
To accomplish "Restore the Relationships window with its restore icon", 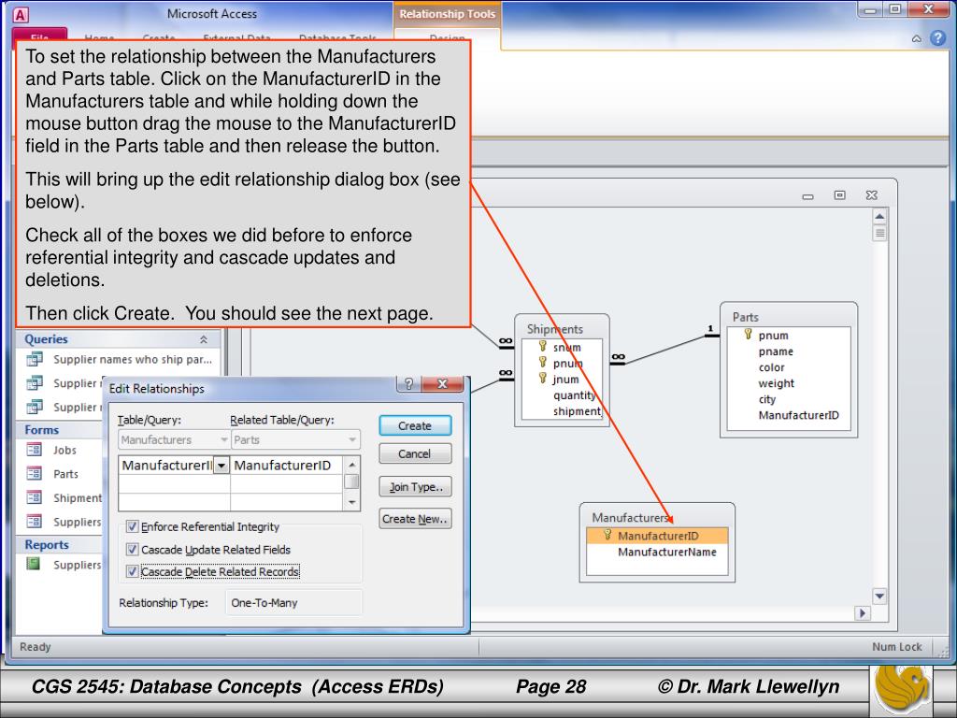I will pyautogui.click(x=840, y=195).
